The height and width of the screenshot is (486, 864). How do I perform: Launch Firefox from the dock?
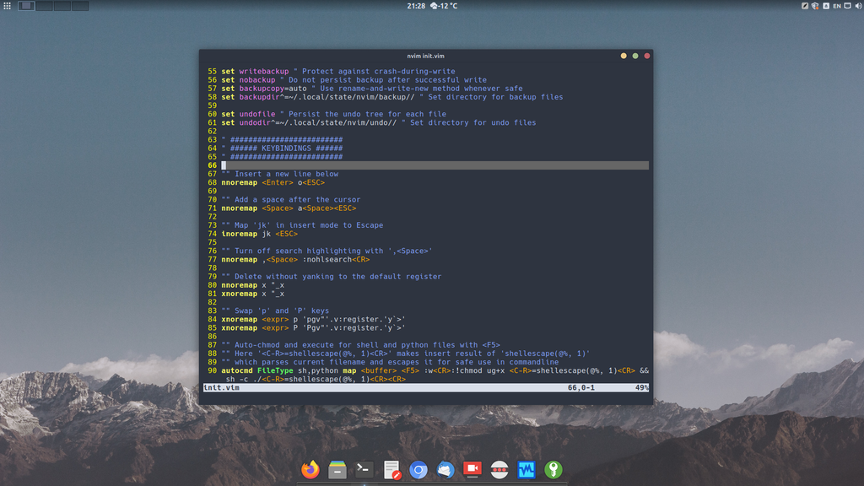coord(310,470)
